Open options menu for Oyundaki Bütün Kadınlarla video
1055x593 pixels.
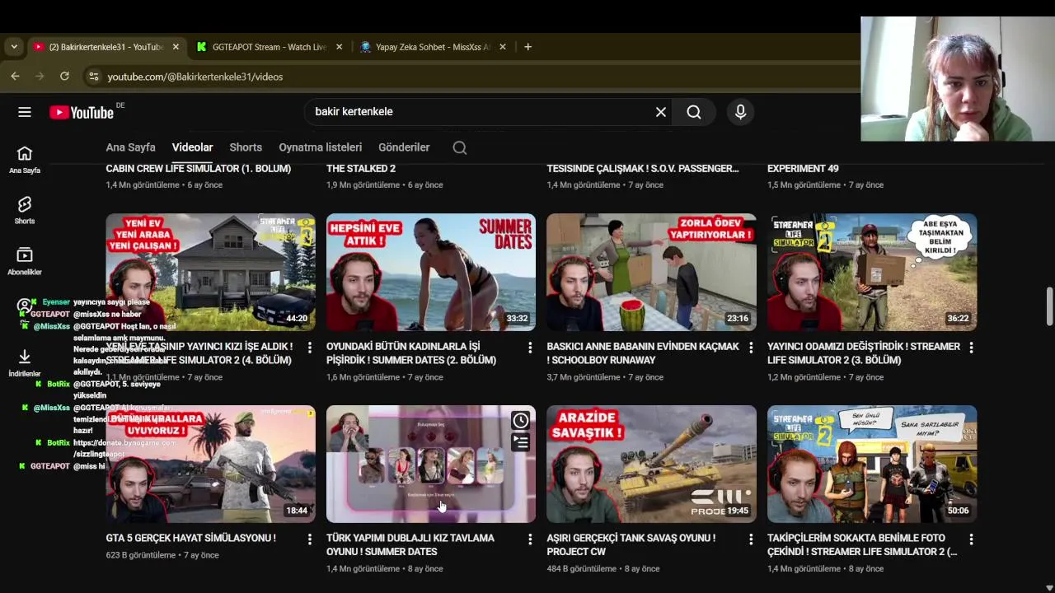click(530, 348)
